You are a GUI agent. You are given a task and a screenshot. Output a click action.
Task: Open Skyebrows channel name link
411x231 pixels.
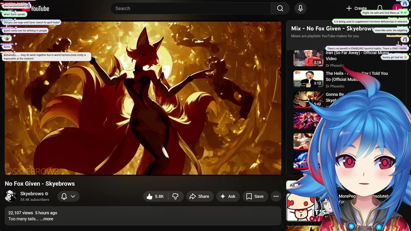point(32,193)
